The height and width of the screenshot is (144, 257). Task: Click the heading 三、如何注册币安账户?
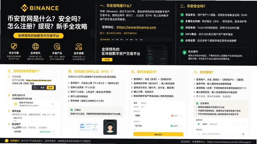coord(23,71)
